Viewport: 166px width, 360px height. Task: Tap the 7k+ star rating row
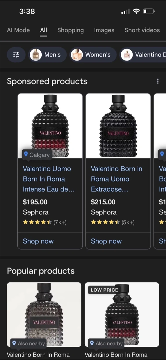coord(45,222)
